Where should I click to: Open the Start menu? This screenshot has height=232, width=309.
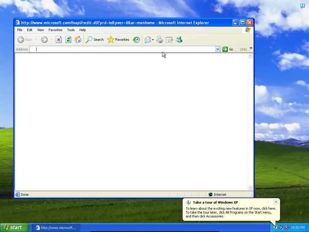coord(14,228)
